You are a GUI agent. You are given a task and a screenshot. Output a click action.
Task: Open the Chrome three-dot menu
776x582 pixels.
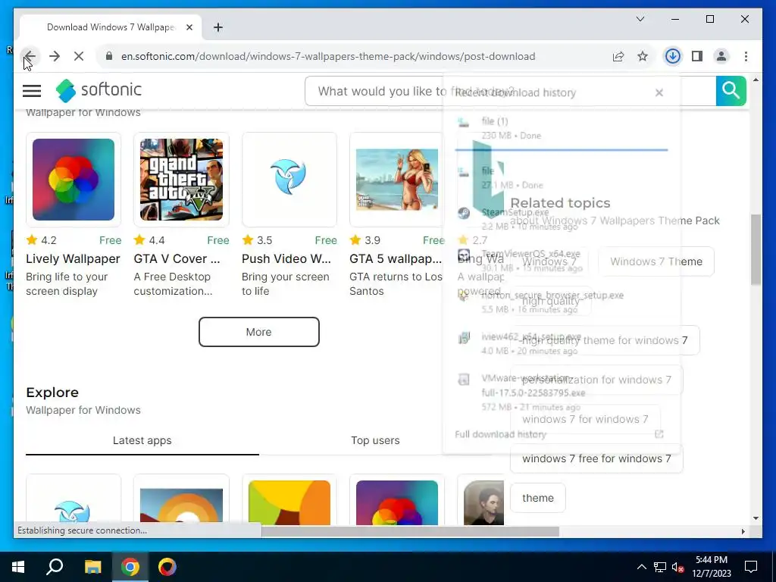tap(746, 56)
